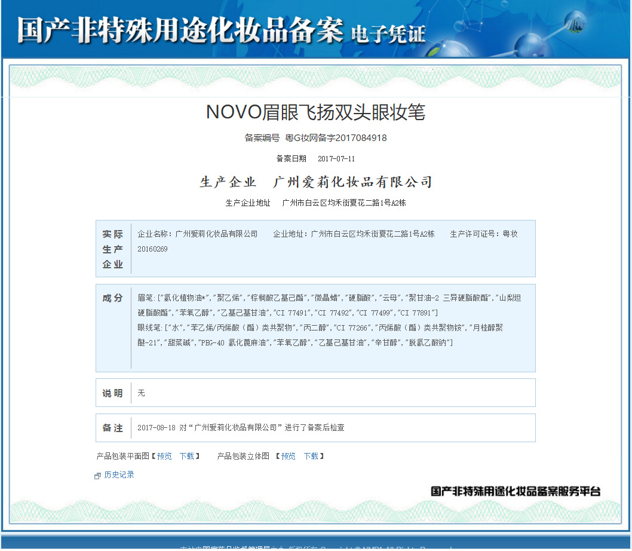Click the 备案编号 label
This screenshot has height=551, width=632.
tap(262, 138)
